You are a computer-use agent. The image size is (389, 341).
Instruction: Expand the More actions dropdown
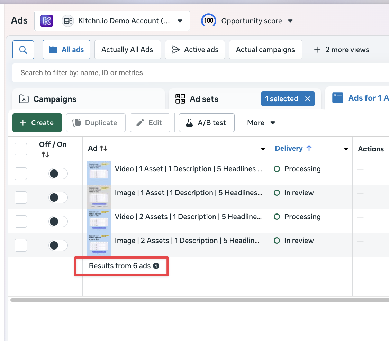(x=261, y=123)
